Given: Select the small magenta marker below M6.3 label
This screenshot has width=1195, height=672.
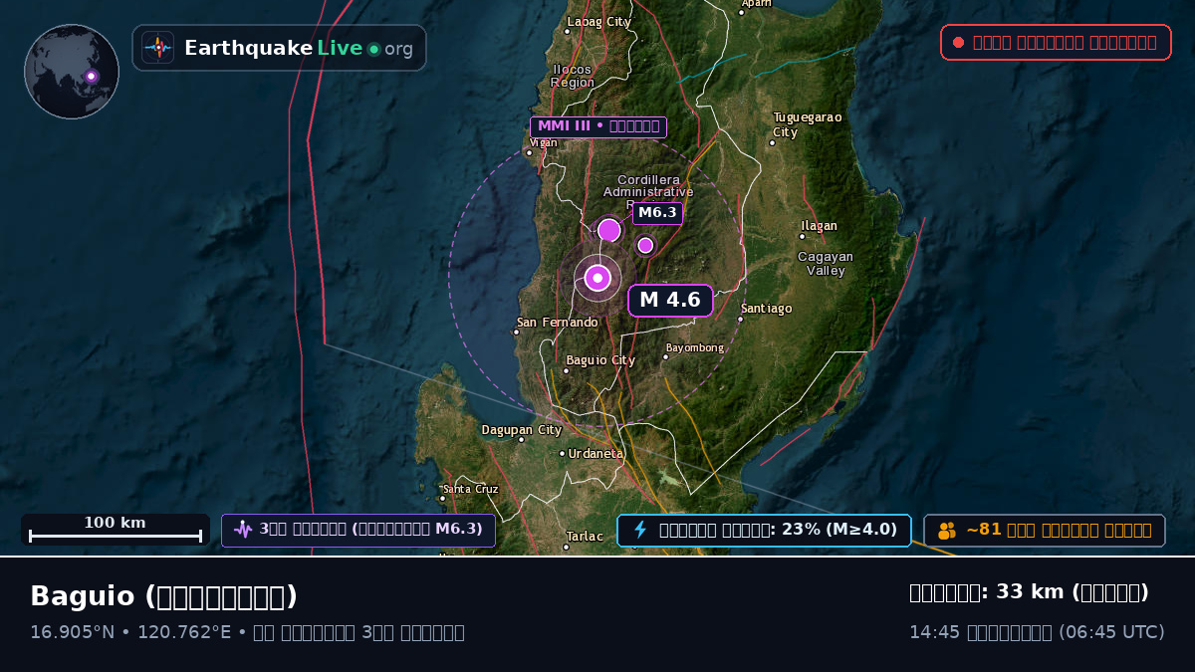Looking at the screenshot, I should click(x=645, y=245).
